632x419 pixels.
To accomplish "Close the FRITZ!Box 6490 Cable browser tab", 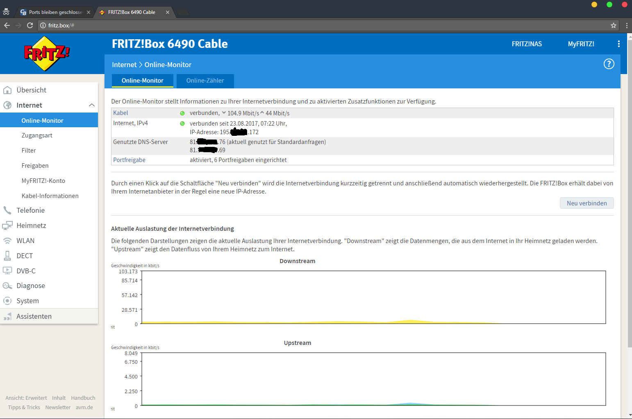I will pyautogui.click(x=168, y=12).
